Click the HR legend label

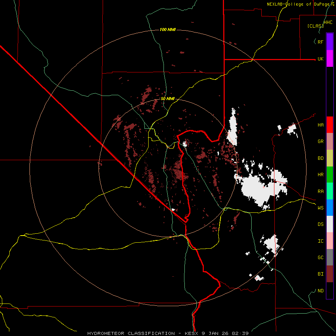[320, 175]
